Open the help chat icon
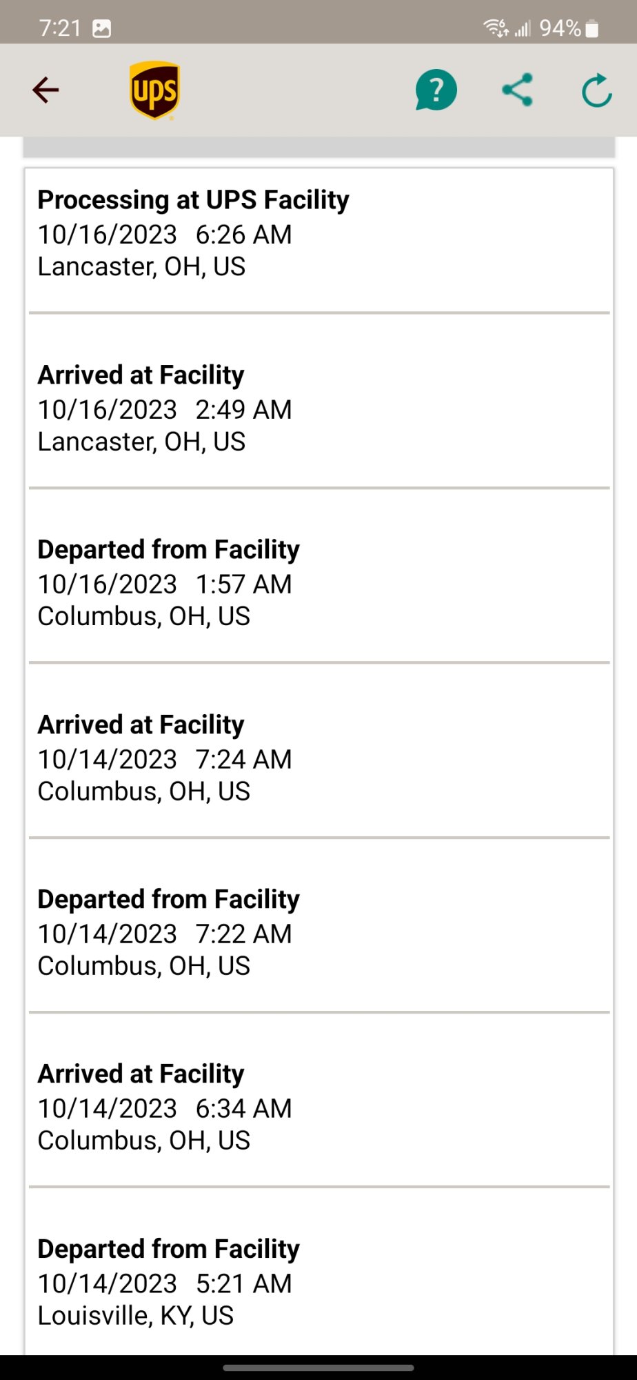 pos(436,90)
